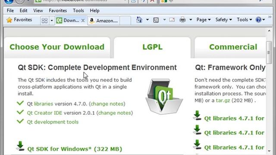Image resolution: width=276 pixels, height=155 pixels.
Task: Expand the feeds dropdown arrow
Action: point(164,20)
